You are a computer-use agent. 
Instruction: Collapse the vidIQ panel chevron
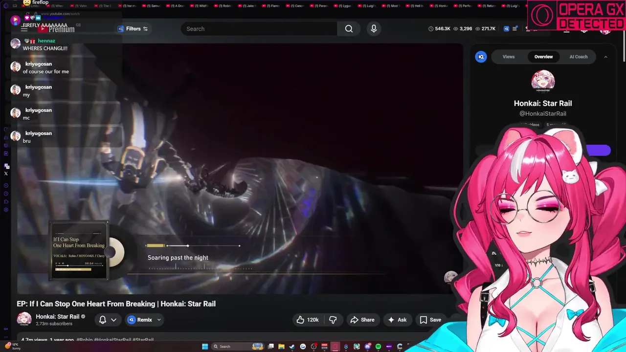click(x=605, y=57)
